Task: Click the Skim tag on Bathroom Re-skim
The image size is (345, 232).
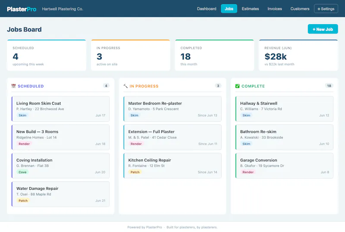Action: (x=246, y=144)
